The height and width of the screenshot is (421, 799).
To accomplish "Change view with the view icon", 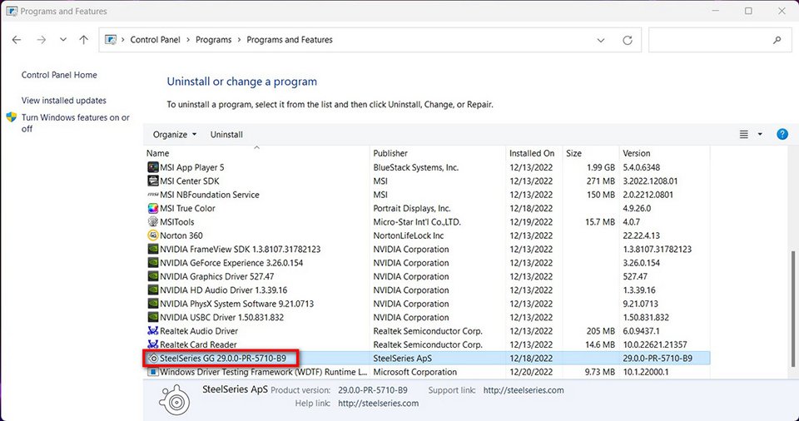I will coord(744,135).
